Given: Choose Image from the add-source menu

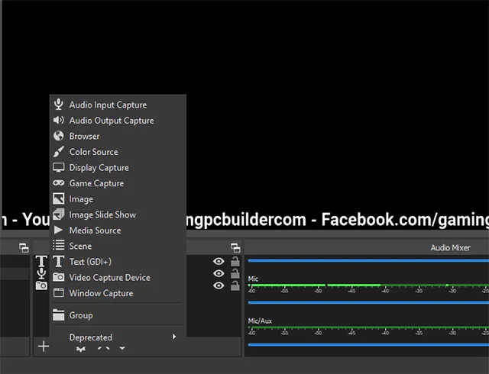Looking at the screenshot, I should coord(118,199).
